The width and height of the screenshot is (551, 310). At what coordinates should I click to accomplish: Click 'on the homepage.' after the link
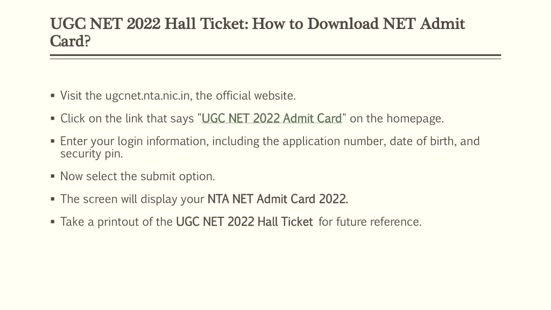[397, 119]
